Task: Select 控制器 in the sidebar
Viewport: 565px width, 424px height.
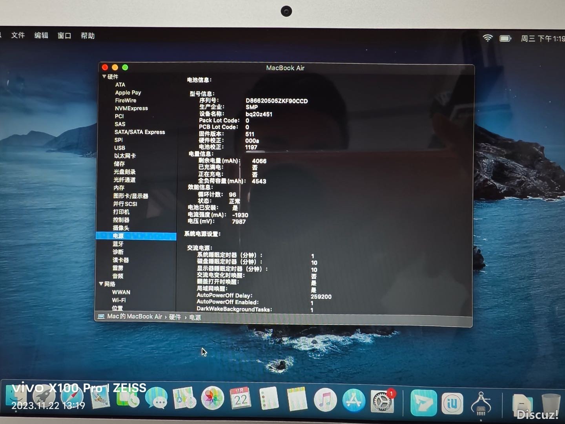Action: 121,220
